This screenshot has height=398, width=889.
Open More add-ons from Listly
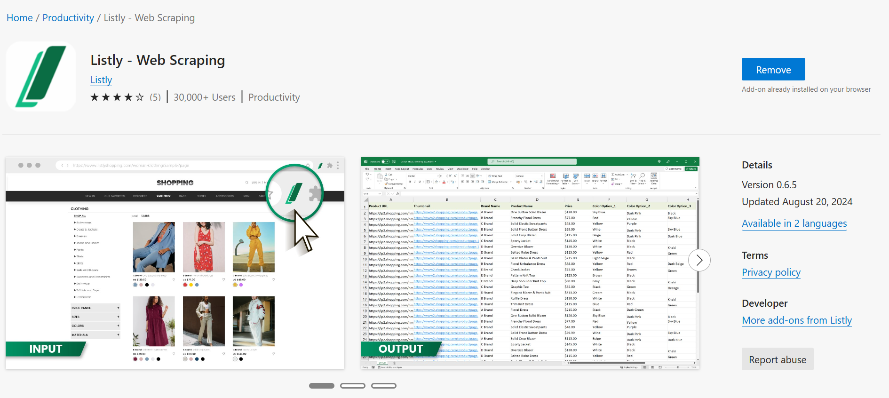click(x=797, y=320)
